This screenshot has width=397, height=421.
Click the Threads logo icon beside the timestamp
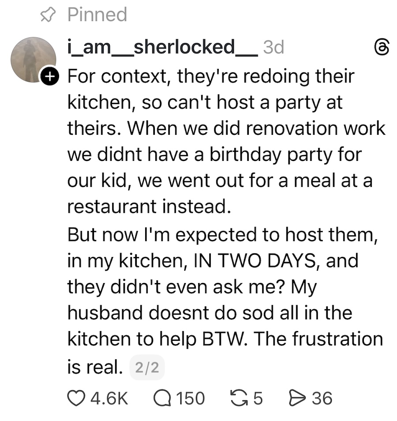[x=381, y=48]
